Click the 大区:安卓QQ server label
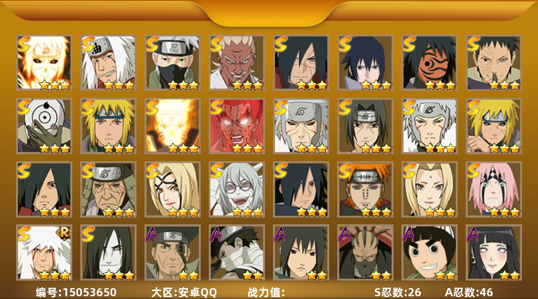 coord(184,292)
